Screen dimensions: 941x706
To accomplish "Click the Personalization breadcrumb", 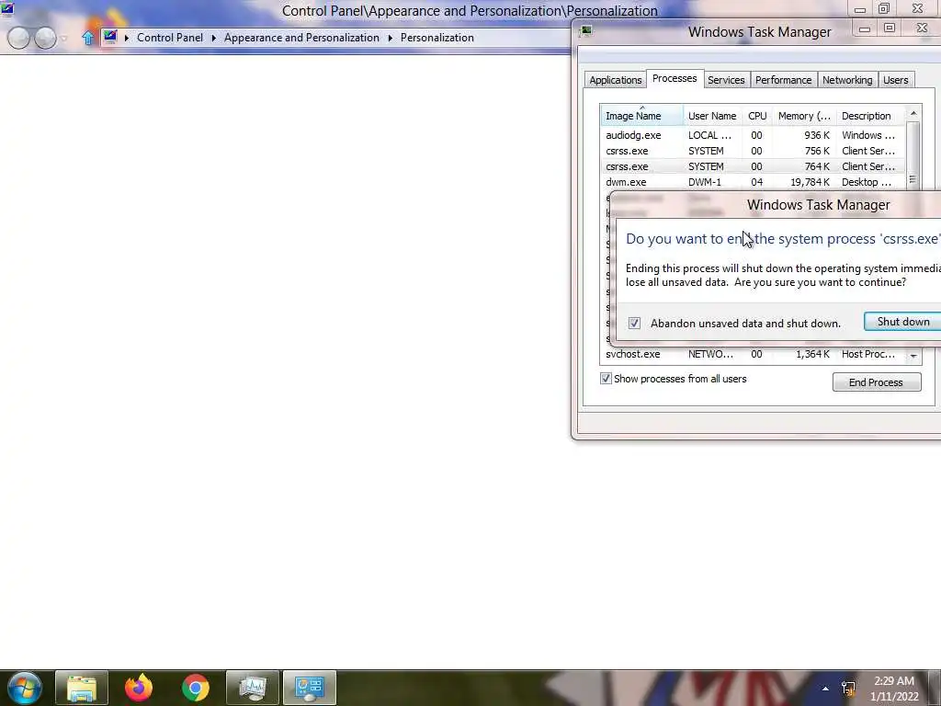I will (436, 37).
